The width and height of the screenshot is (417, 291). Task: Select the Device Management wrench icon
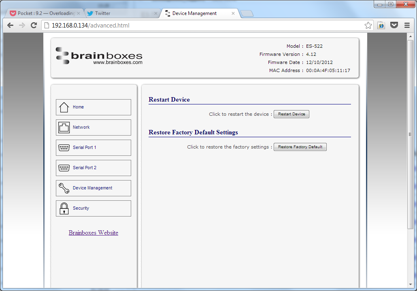[x=64, y=188]
